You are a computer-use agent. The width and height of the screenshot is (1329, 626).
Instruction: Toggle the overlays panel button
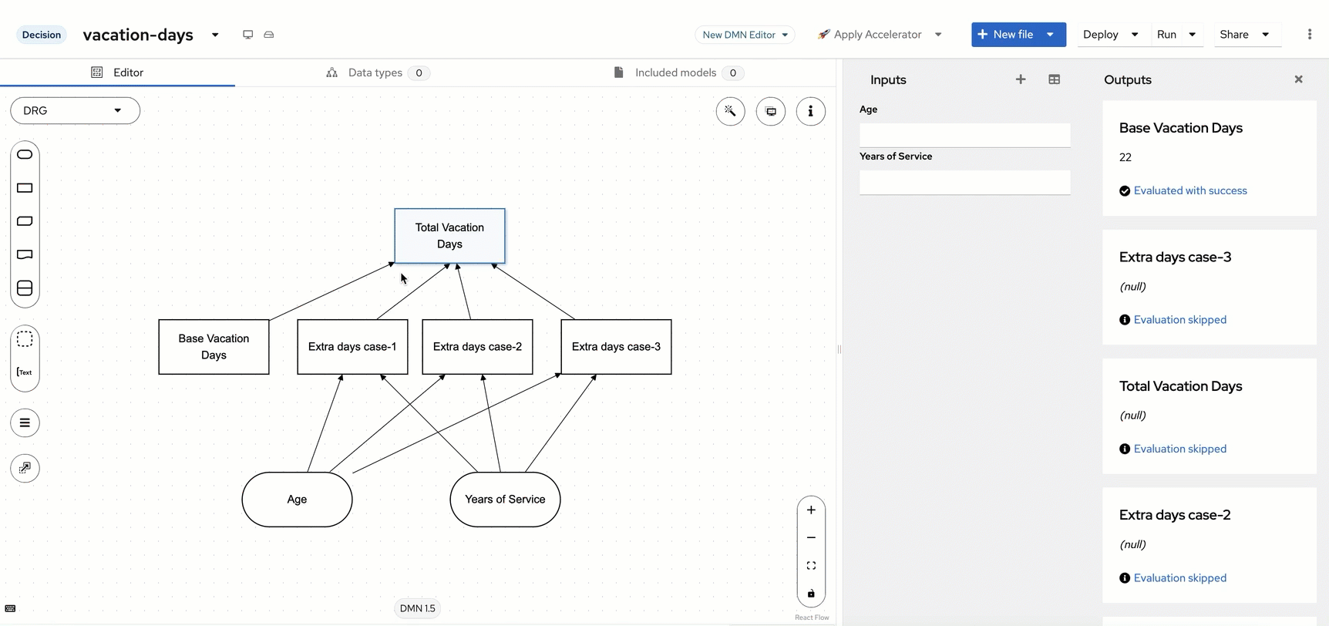pos(770,111)
